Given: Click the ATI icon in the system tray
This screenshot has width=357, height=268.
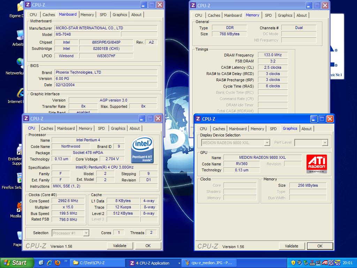Looking at the screenshot, I should click(x=325, y=263).
